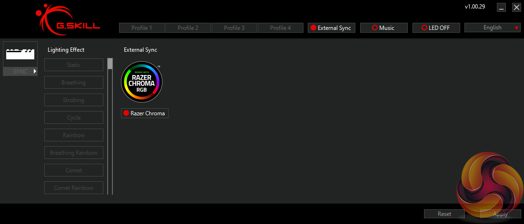Select the RAM module device icon
This screenshot has width=524, height=224.
click(x=20, y=54)
